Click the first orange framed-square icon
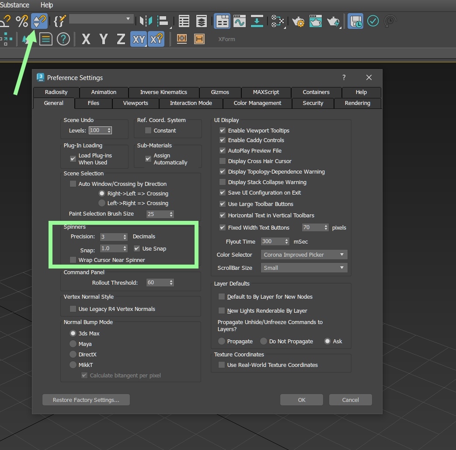Screen dimensions: 456x450 pos(182,38)
